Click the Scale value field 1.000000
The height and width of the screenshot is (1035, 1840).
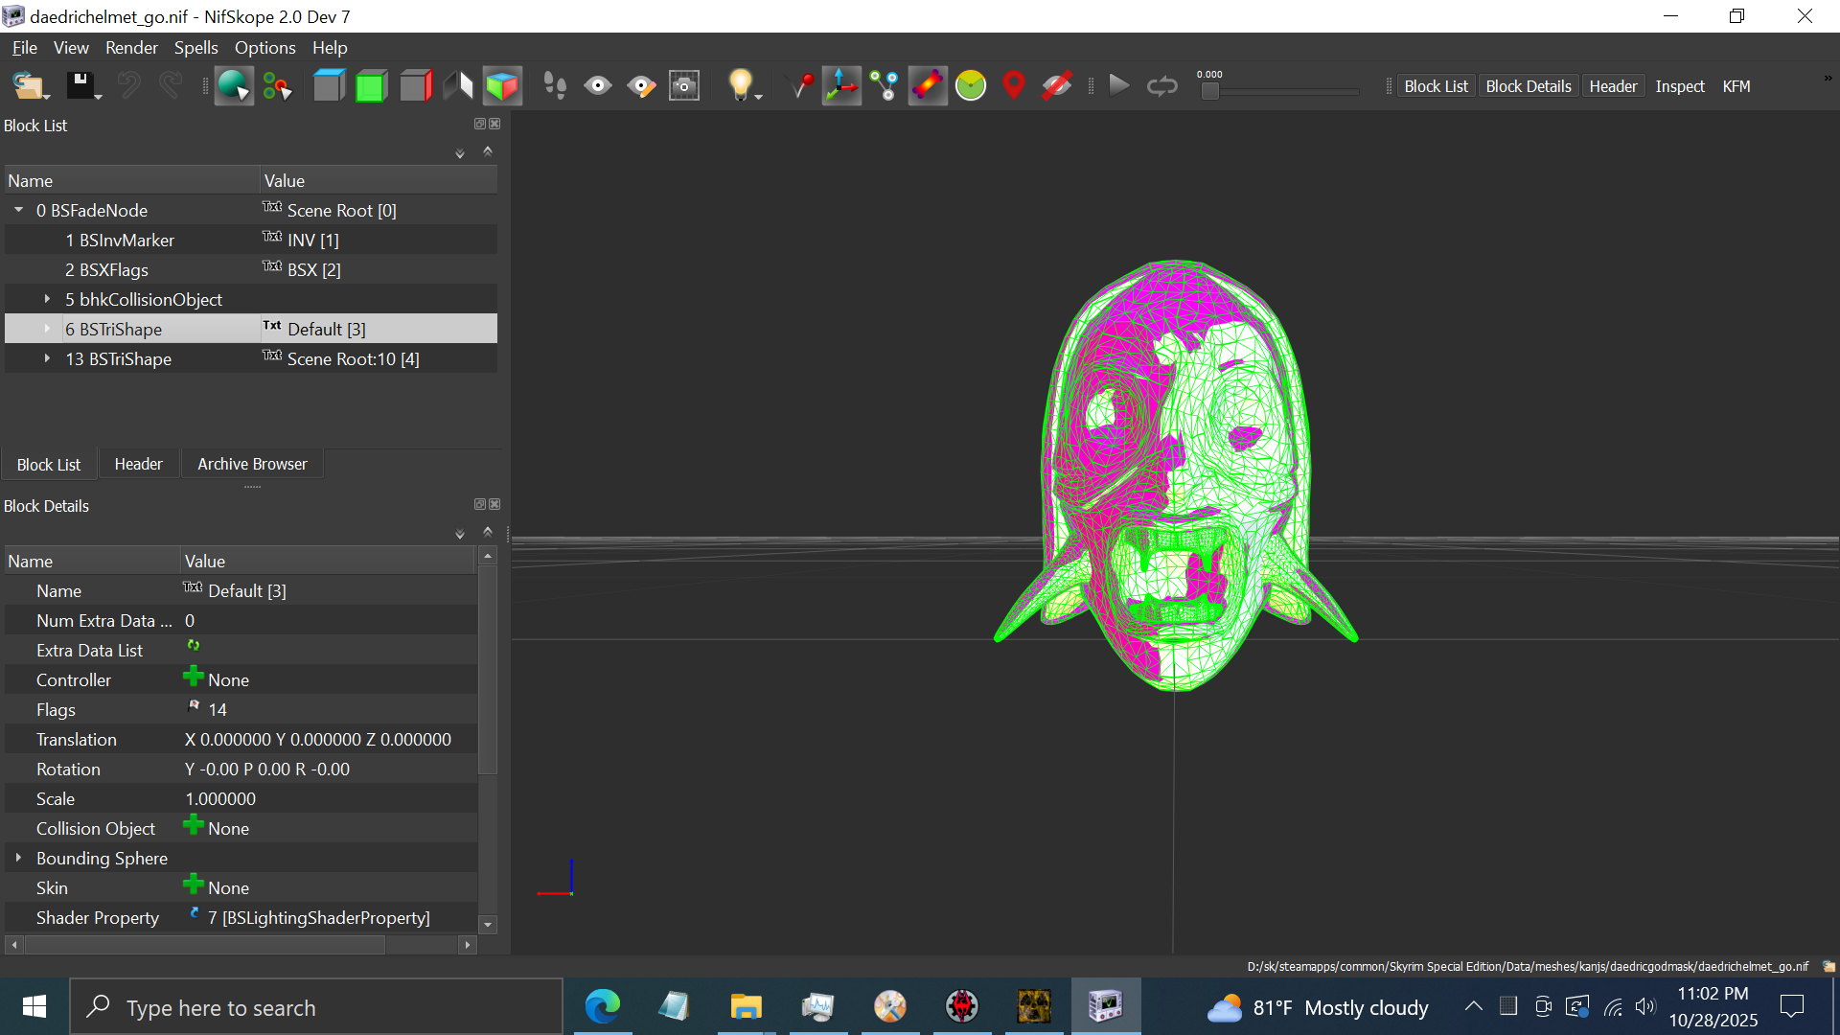click(x=220, y=799)
